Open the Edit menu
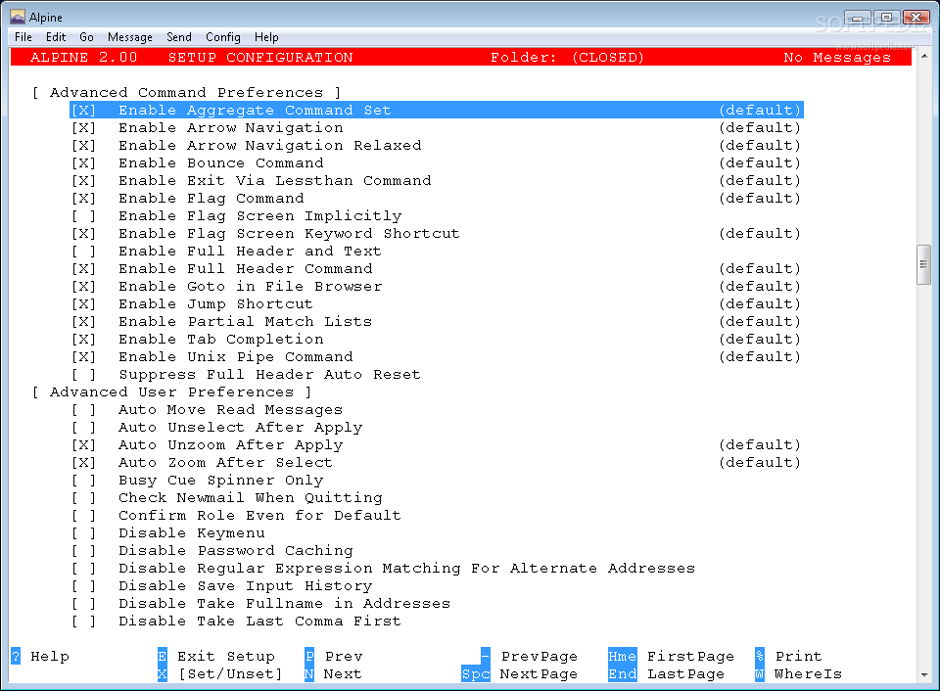The image size is (940, 691). coord(56,37)
